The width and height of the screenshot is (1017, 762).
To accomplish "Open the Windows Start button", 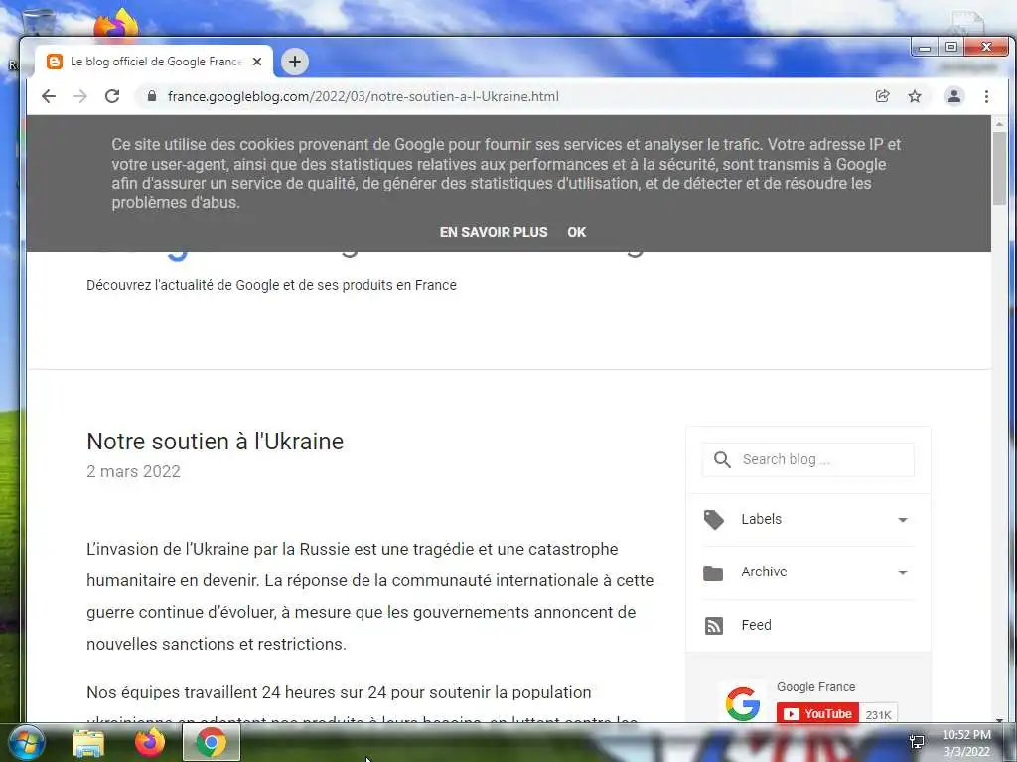I will (x=27, y=742).
